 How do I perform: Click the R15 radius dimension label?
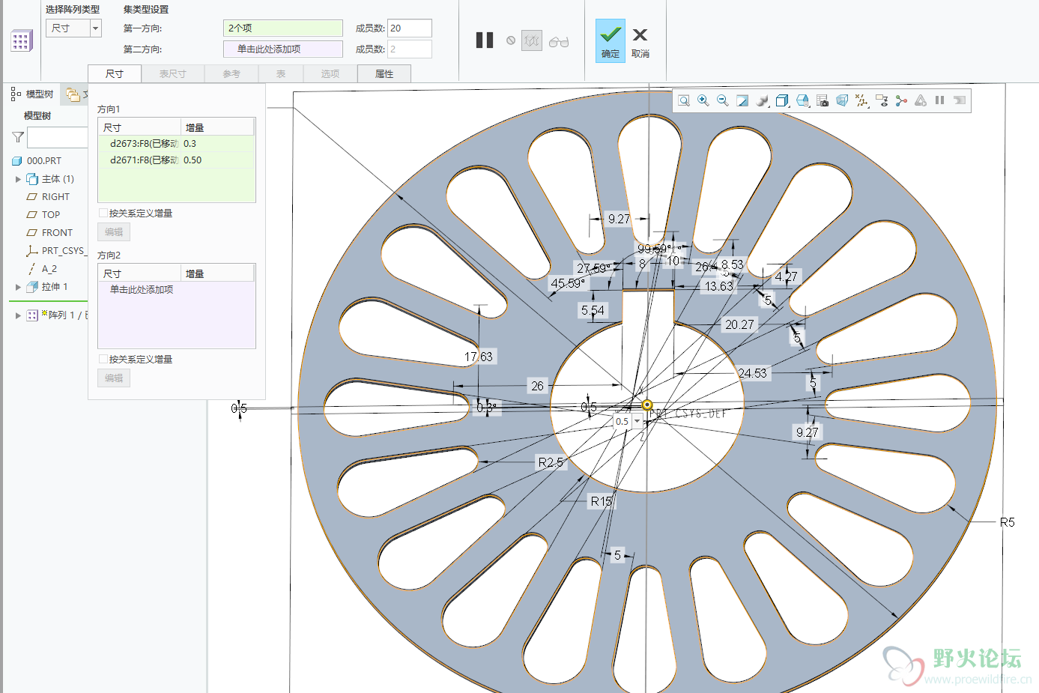[602, 501]
